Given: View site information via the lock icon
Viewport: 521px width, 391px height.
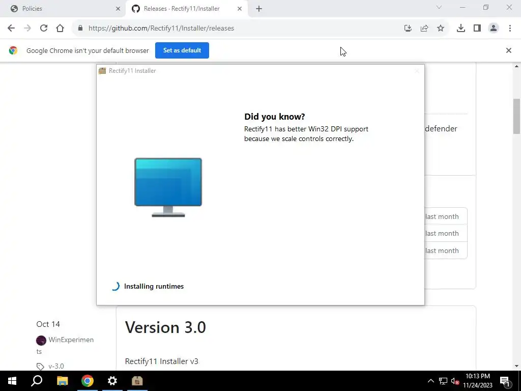Looking at the screenshot, I should (x=80, y=29).
